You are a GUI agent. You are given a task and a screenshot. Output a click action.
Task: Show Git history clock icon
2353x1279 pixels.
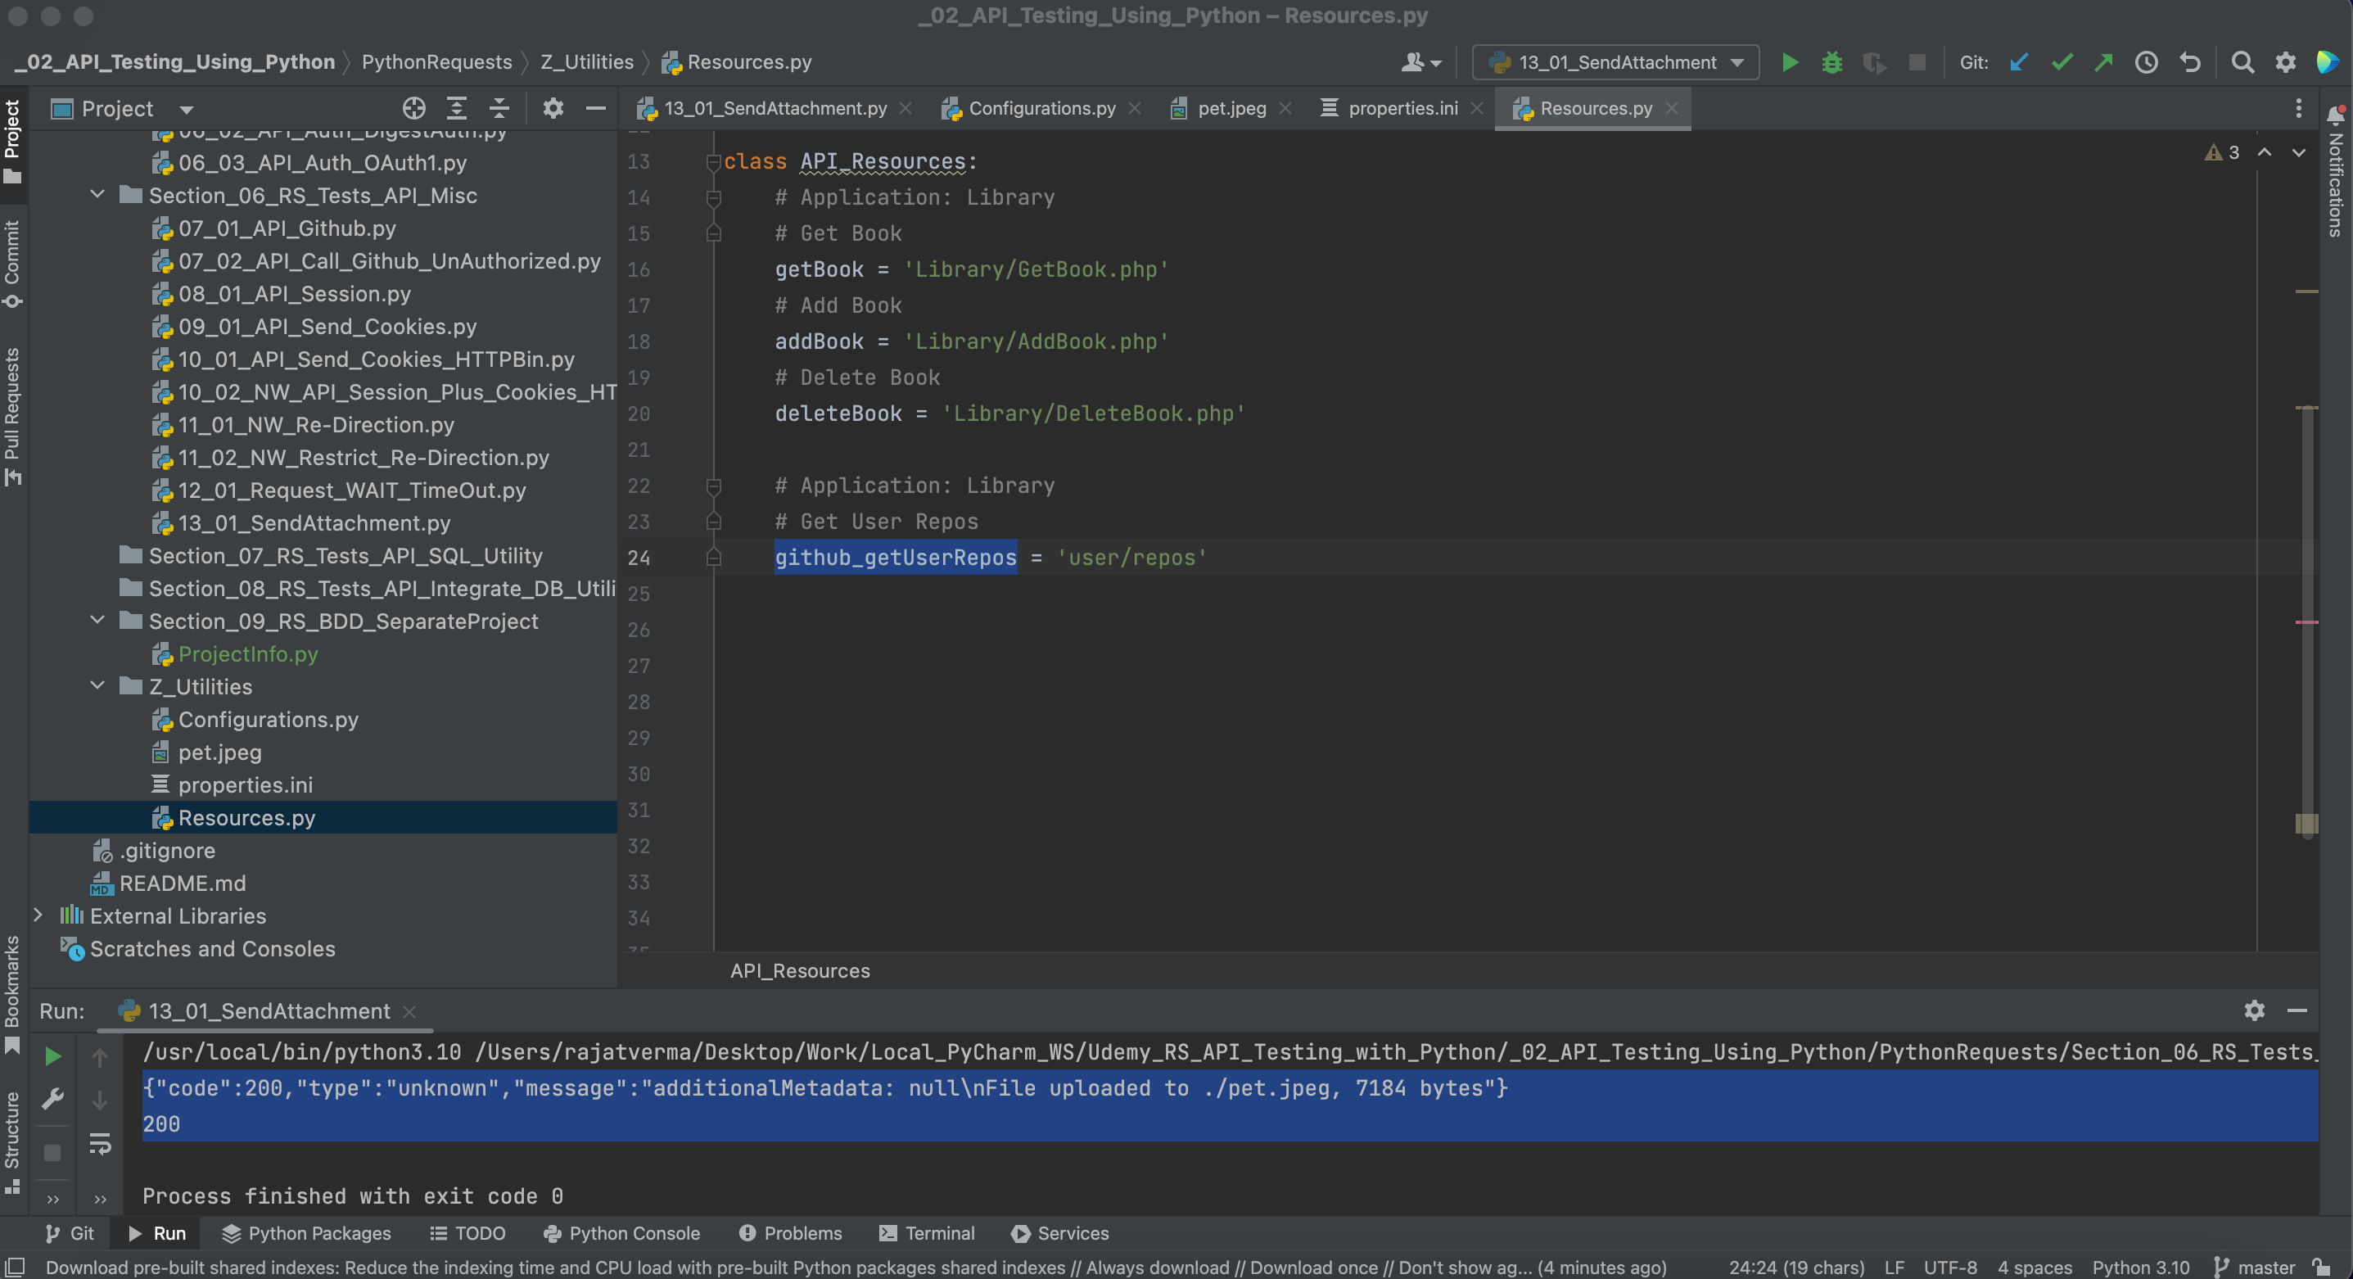click(2147, 62)
